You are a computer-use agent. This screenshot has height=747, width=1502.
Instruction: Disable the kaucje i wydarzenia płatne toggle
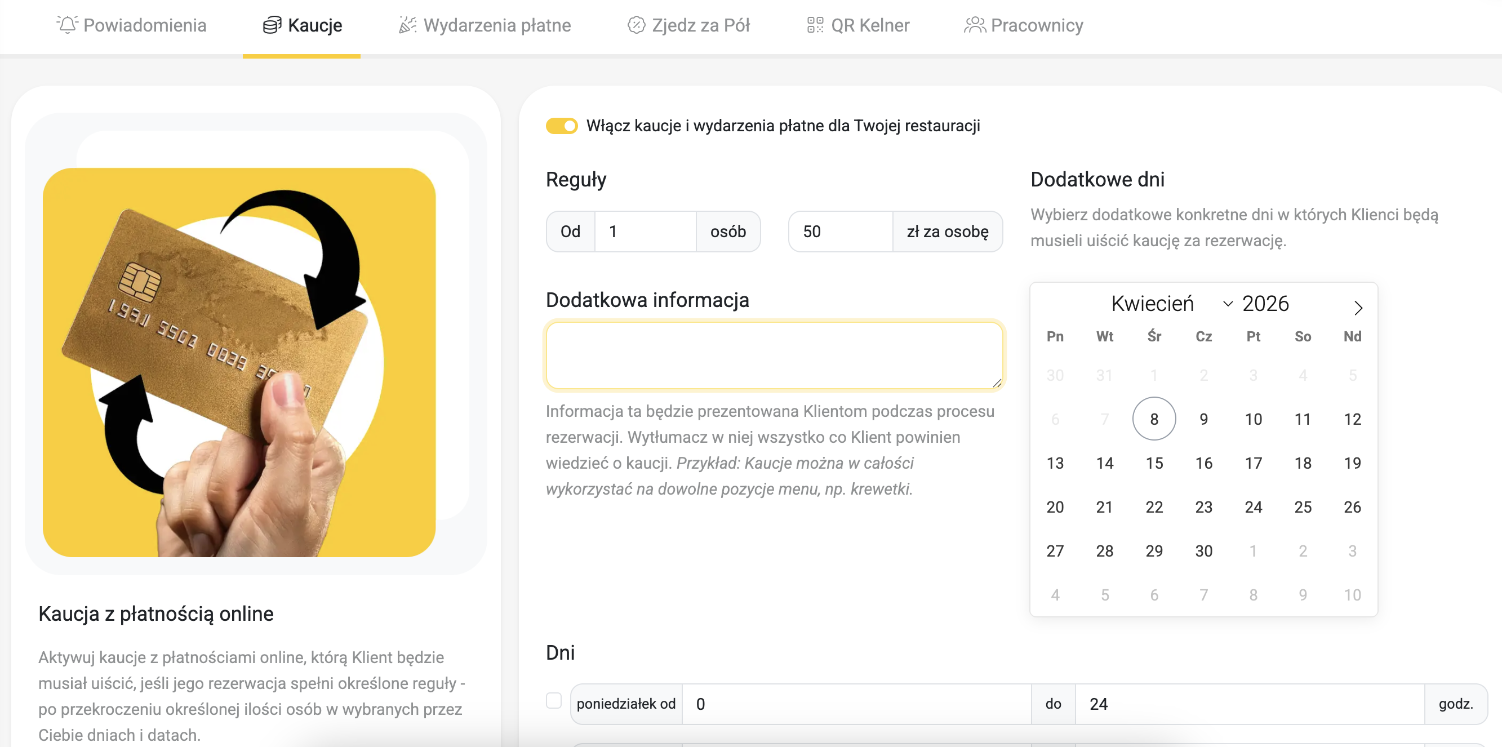[x=562, y=126]
